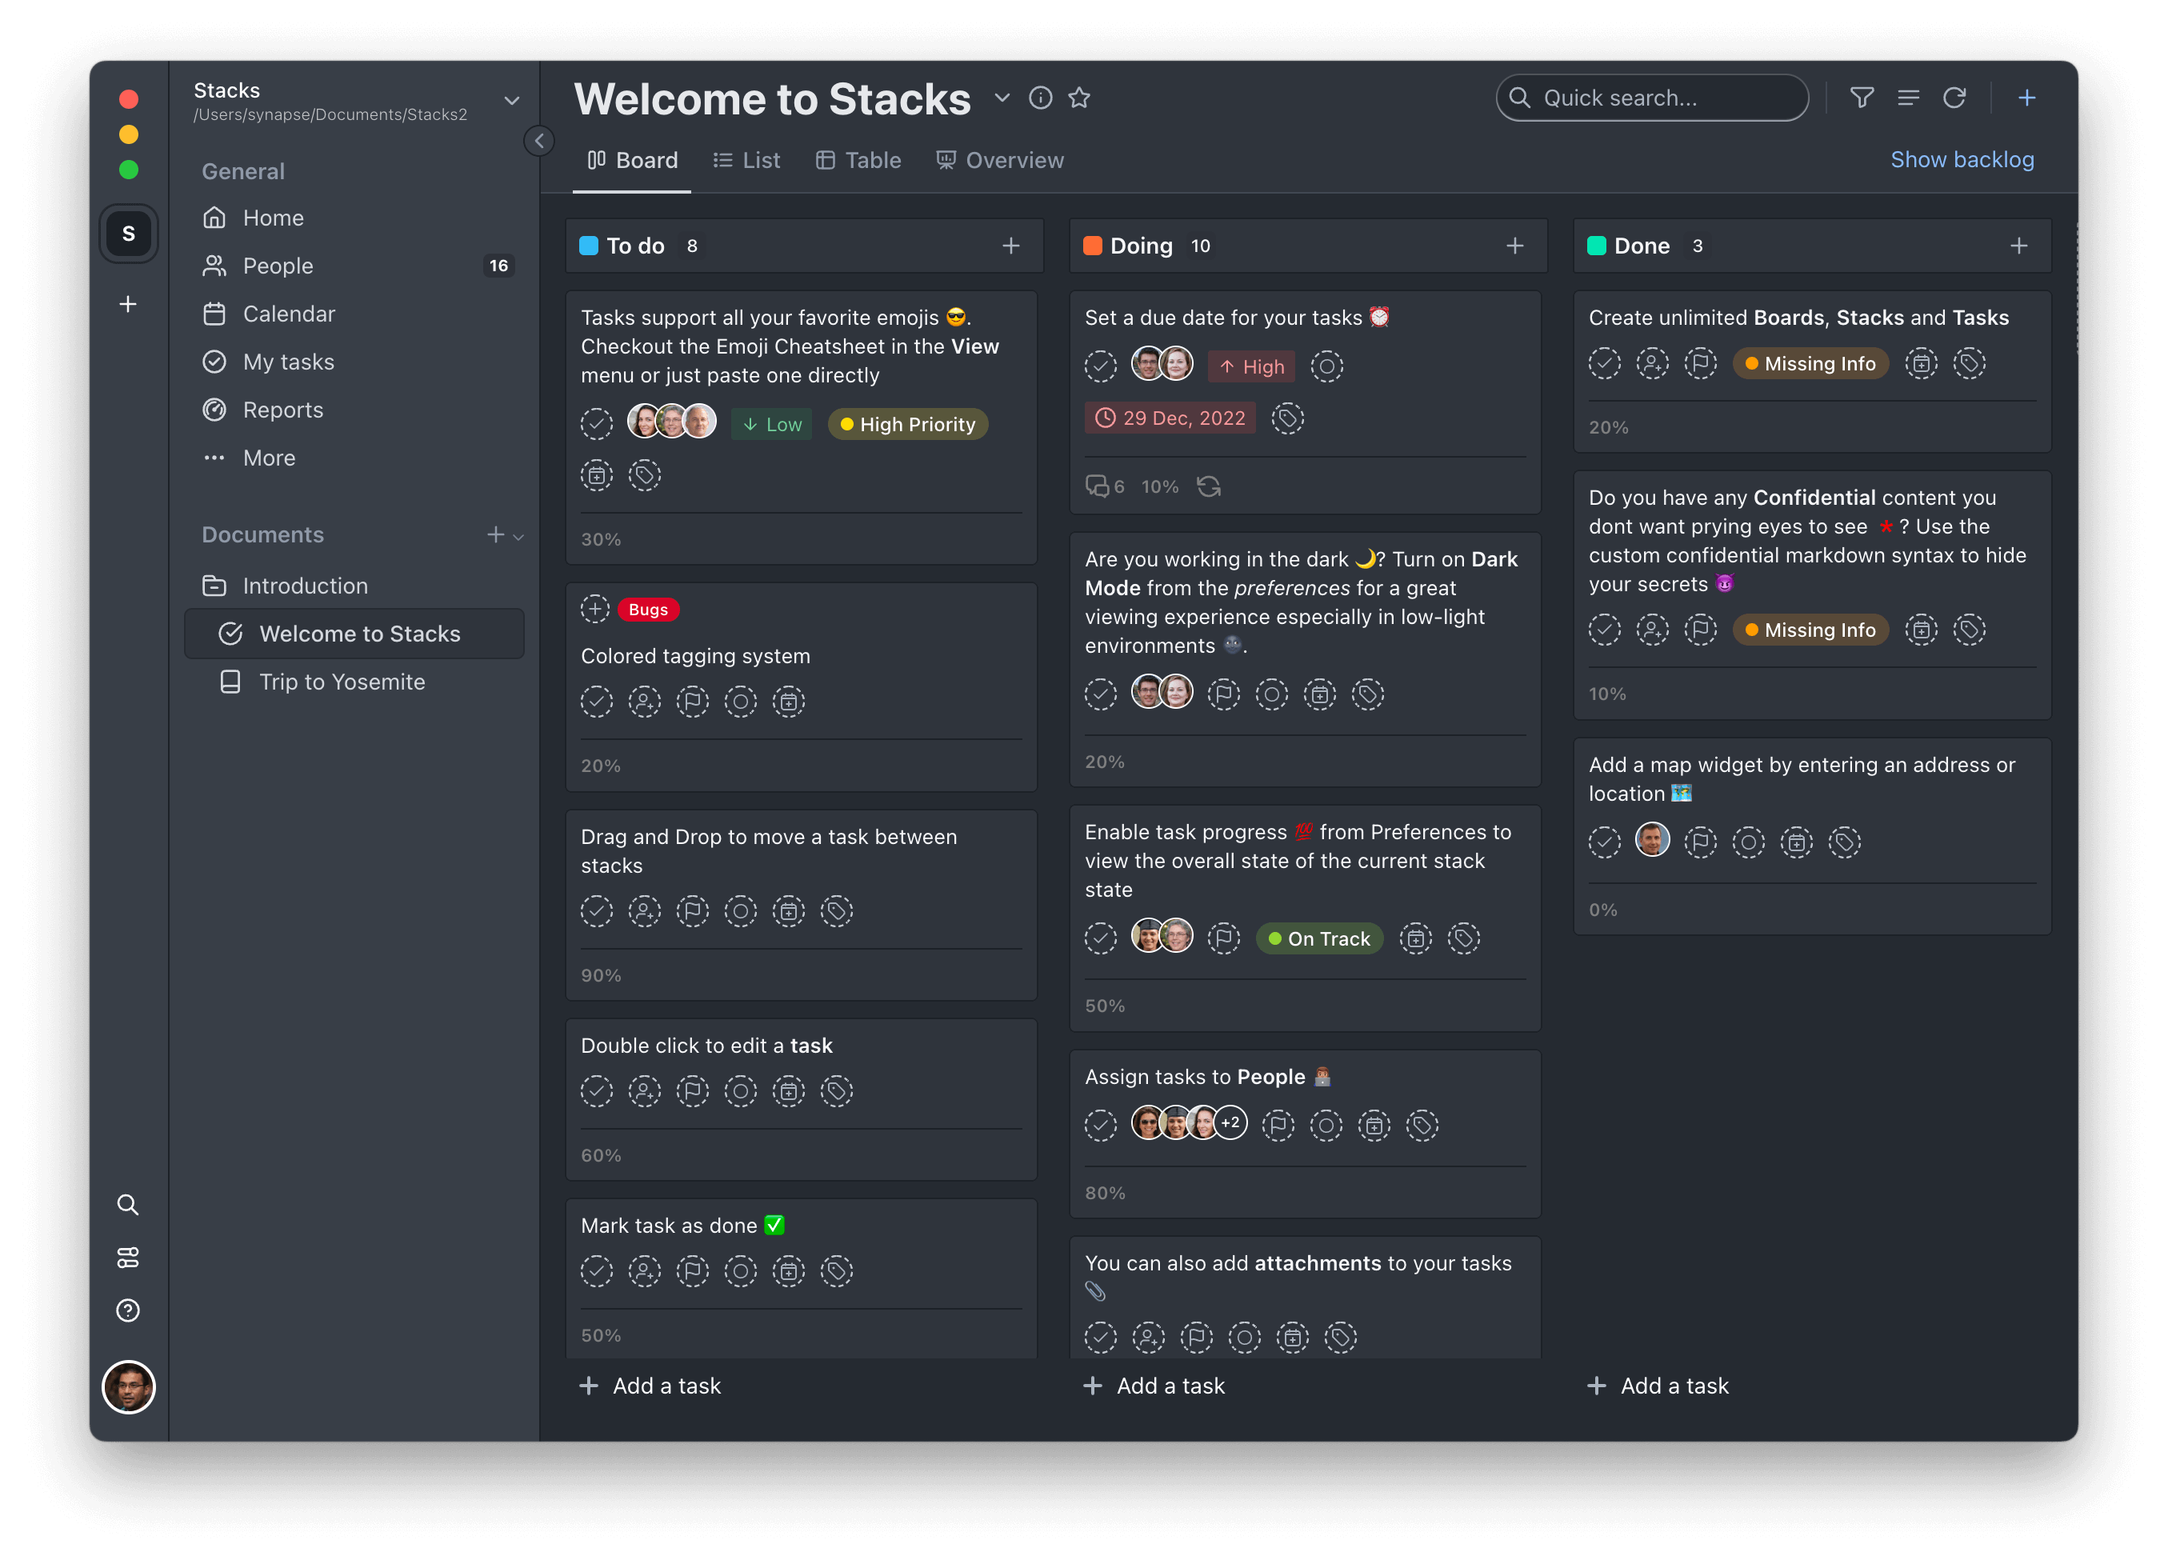Expand the Stacks workspace dropdown chevron
2168x1560 pixels.
[x=511, y=100]
